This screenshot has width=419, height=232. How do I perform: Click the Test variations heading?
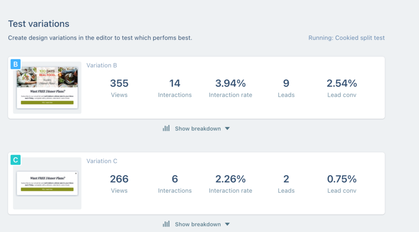tap(39, 24)
